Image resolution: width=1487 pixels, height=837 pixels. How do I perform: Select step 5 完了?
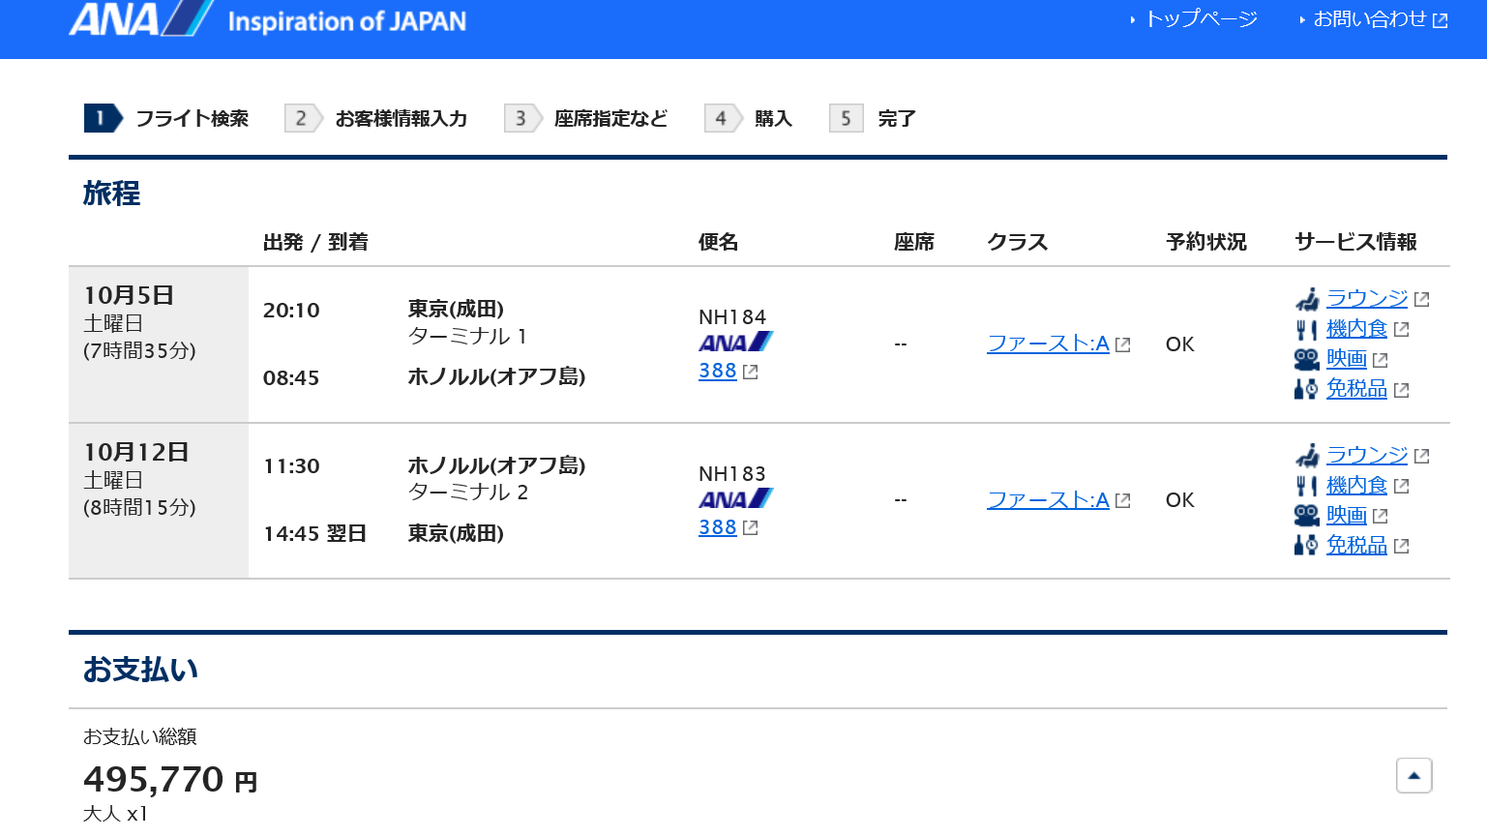click(873, 118)
